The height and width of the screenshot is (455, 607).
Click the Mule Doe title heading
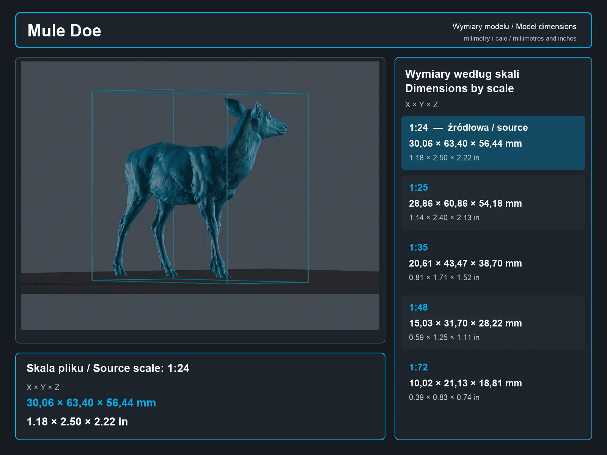tap(64, 31)
